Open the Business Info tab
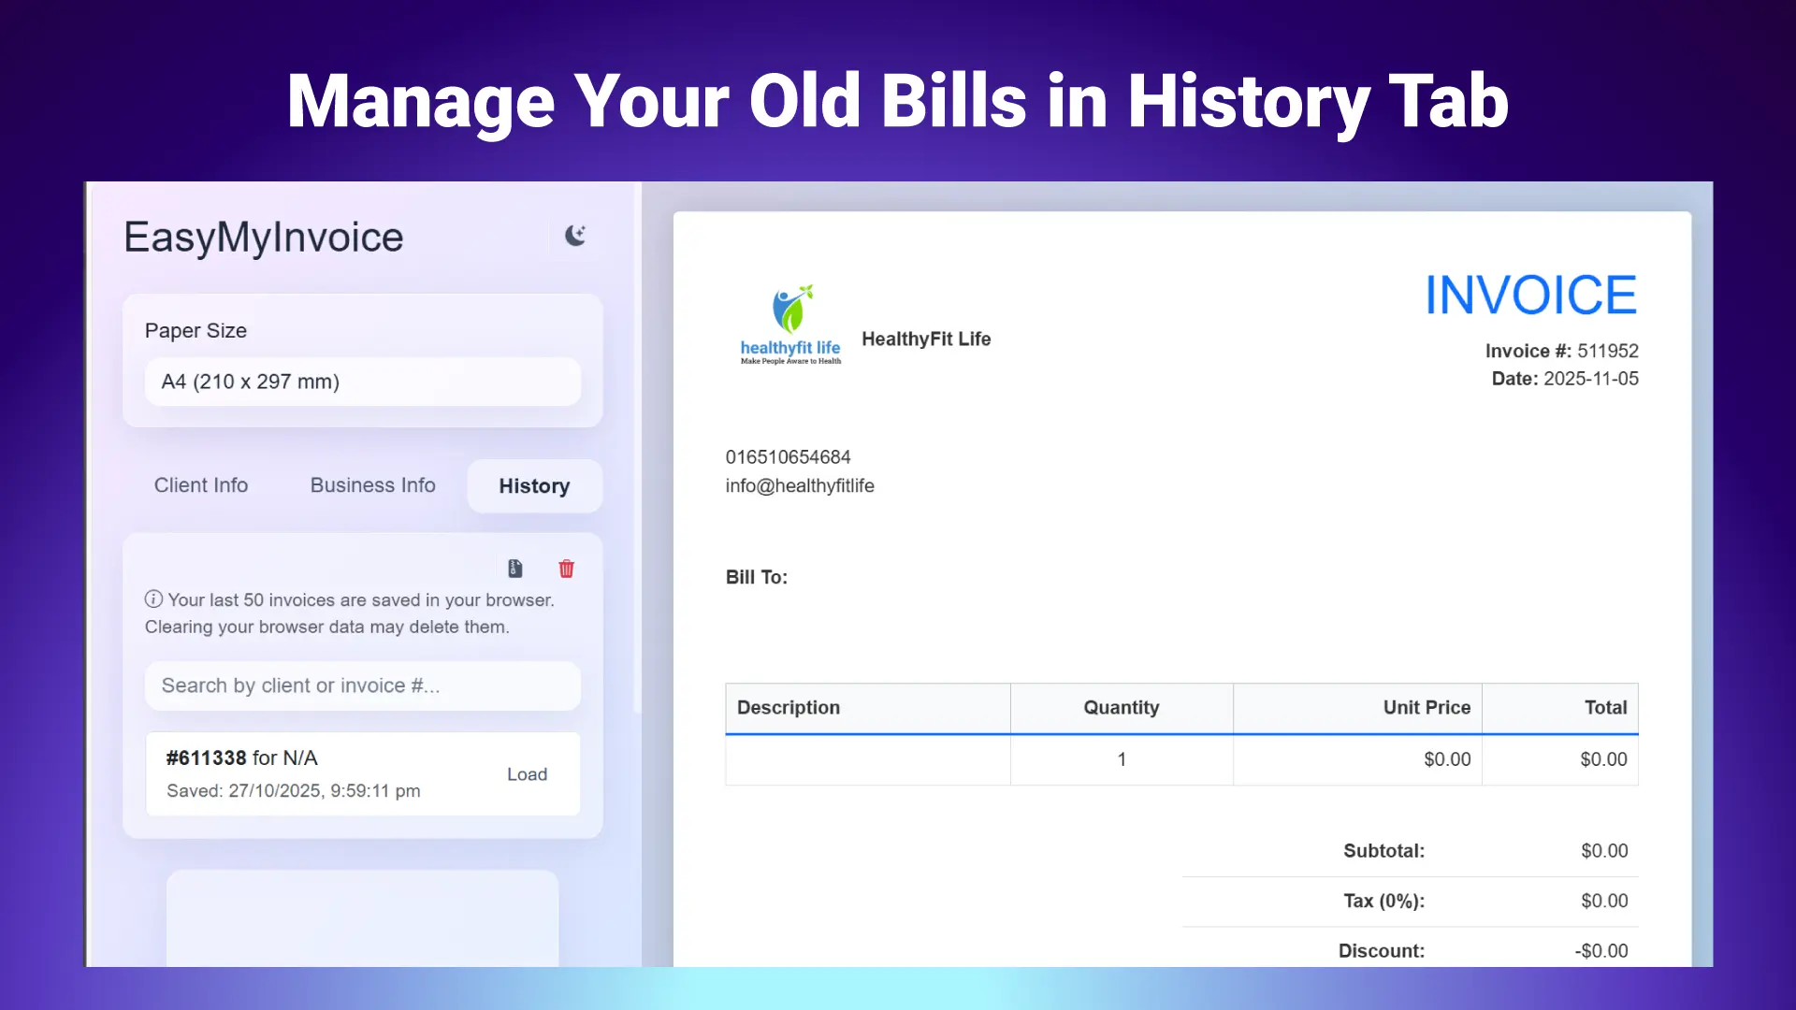Viewport: 1796px width, 1010px height. [372, 485]
